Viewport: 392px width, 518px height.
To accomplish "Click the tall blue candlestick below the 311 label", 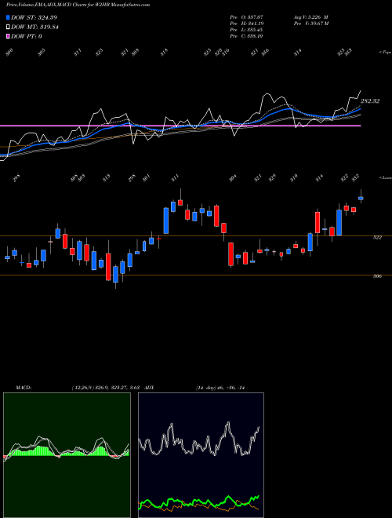I will click(166, 221).
